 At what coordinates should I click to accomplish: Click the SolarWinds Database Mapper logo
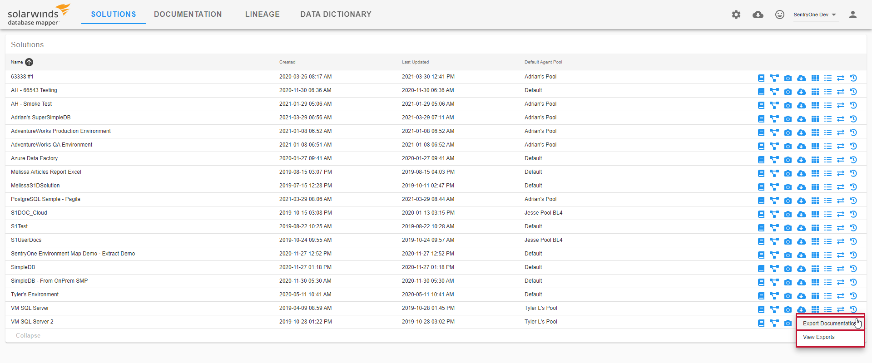[x=39, y=15]
